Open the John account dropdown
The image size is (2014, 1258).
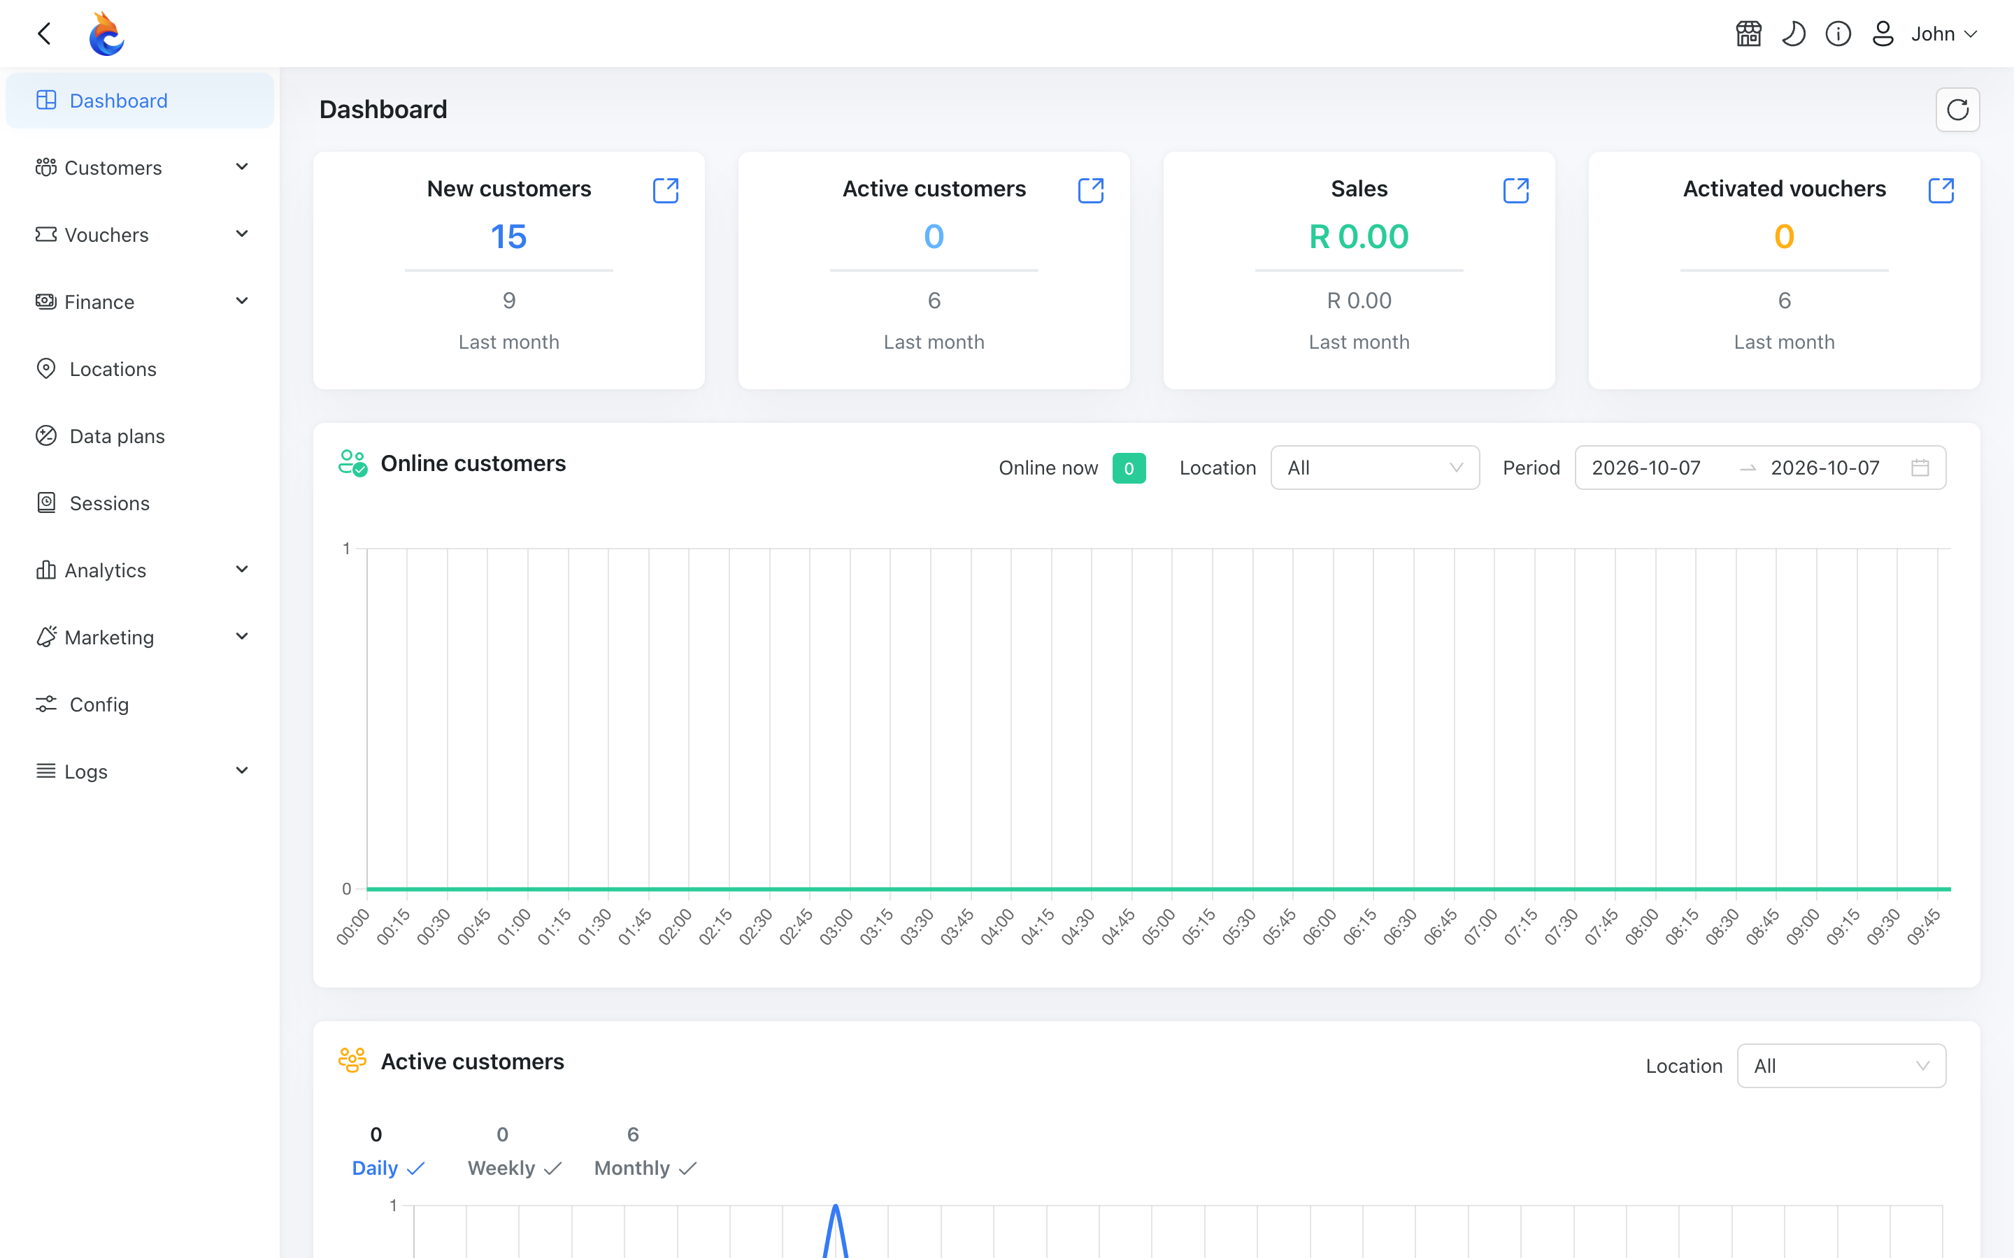click(1944, 34)
